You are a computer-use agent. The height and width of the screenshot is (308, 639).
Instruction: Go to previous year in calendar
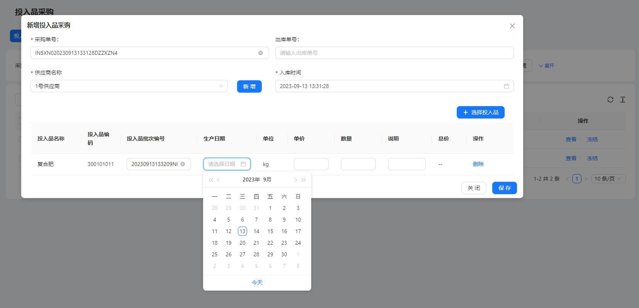click(211, 180)
